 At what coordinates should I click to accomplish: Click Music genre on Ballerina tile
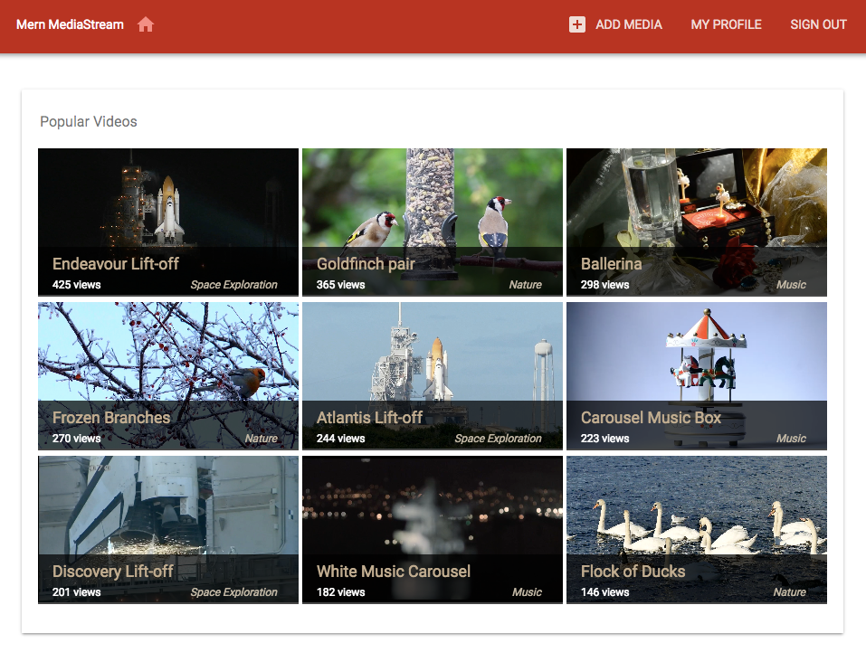coord(791,285)
